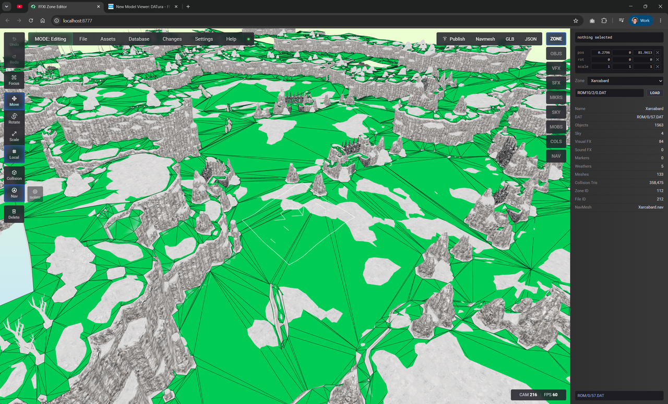
Task: Reset scale with the scale row X icon
Action: pos(658,67)
